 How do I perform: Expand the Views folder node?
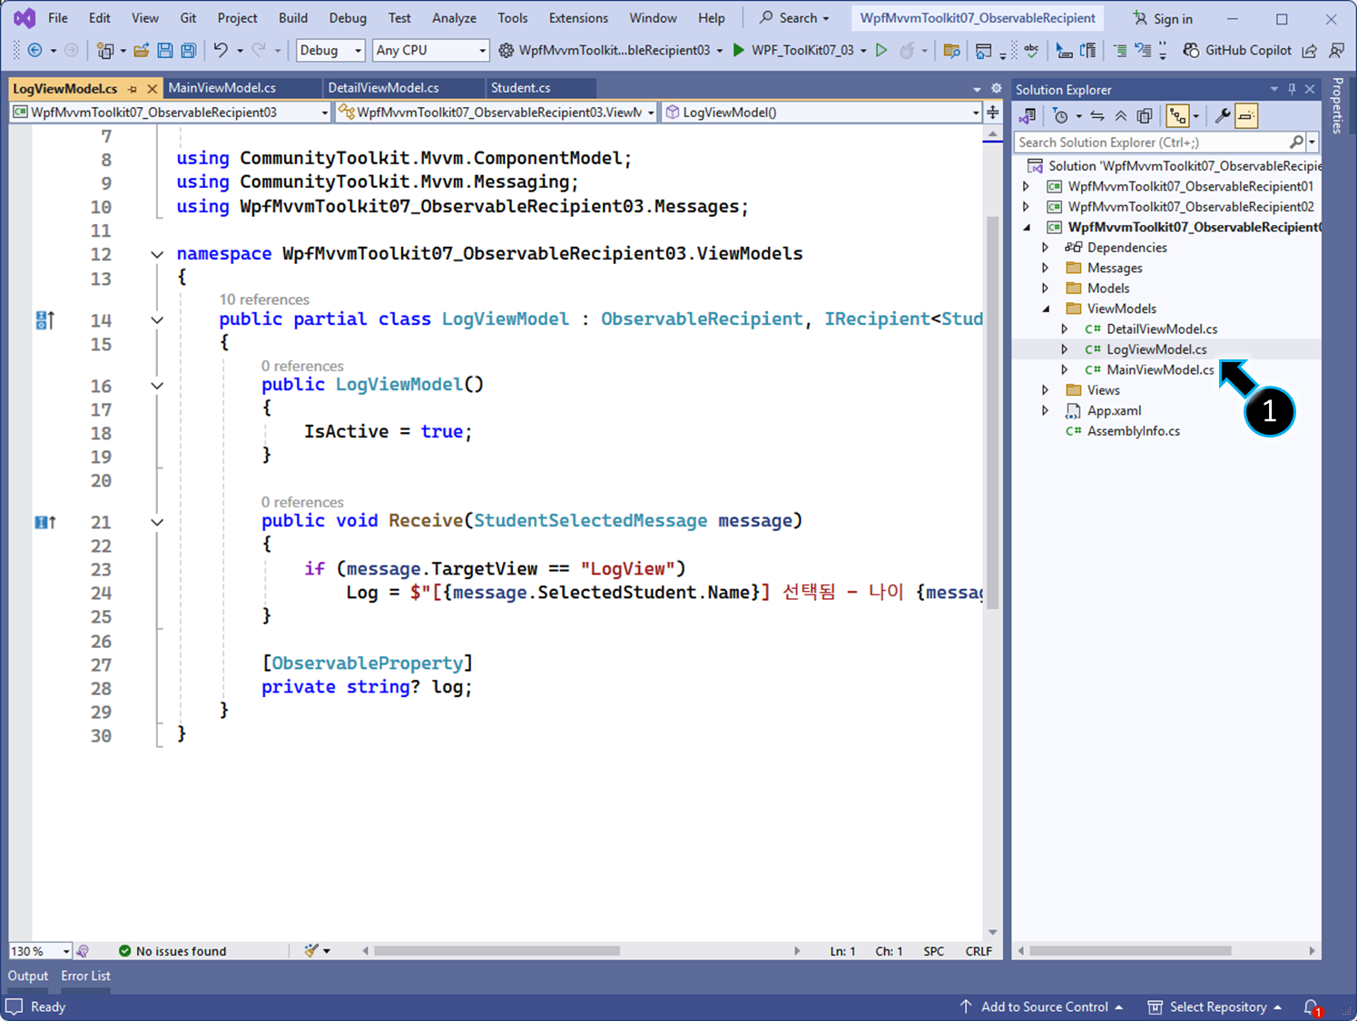coord(1046,390)
